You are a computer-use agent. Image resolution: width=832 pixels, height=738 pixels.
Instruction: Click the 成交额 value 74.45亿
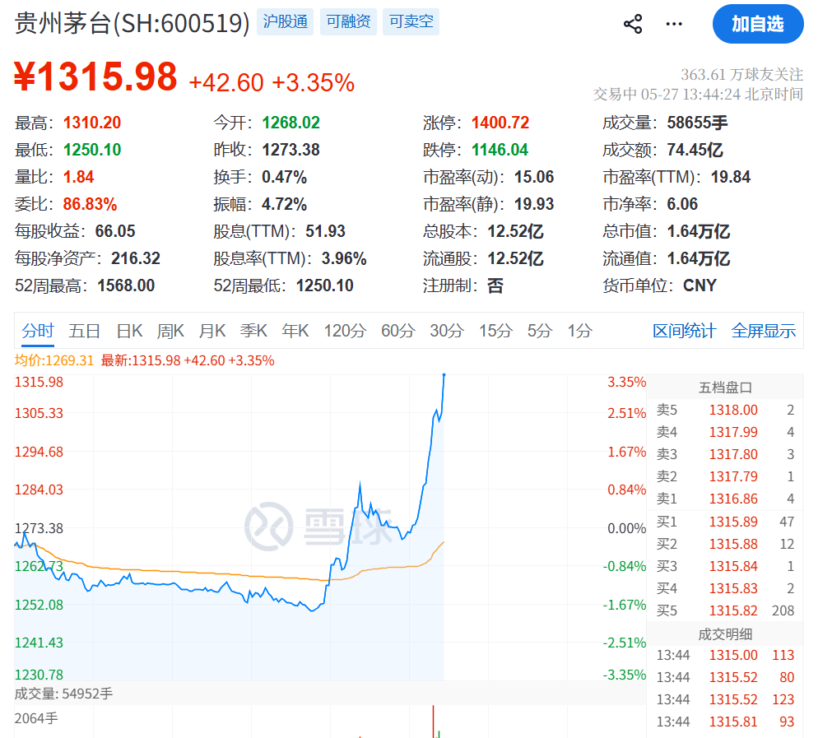coord(695,150)
